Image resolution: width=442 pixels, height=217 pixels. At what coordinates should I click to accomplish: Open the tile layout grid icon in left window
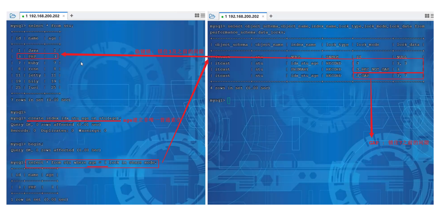pyautogui.click(x=197, y=15)
